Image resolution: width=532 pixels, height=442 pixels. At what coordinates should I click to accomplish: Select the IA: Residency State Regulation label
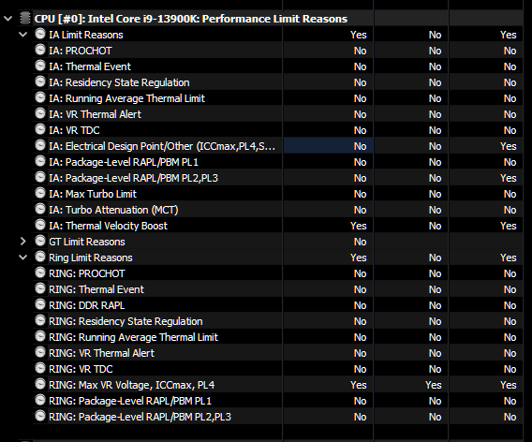coord(119,82)
